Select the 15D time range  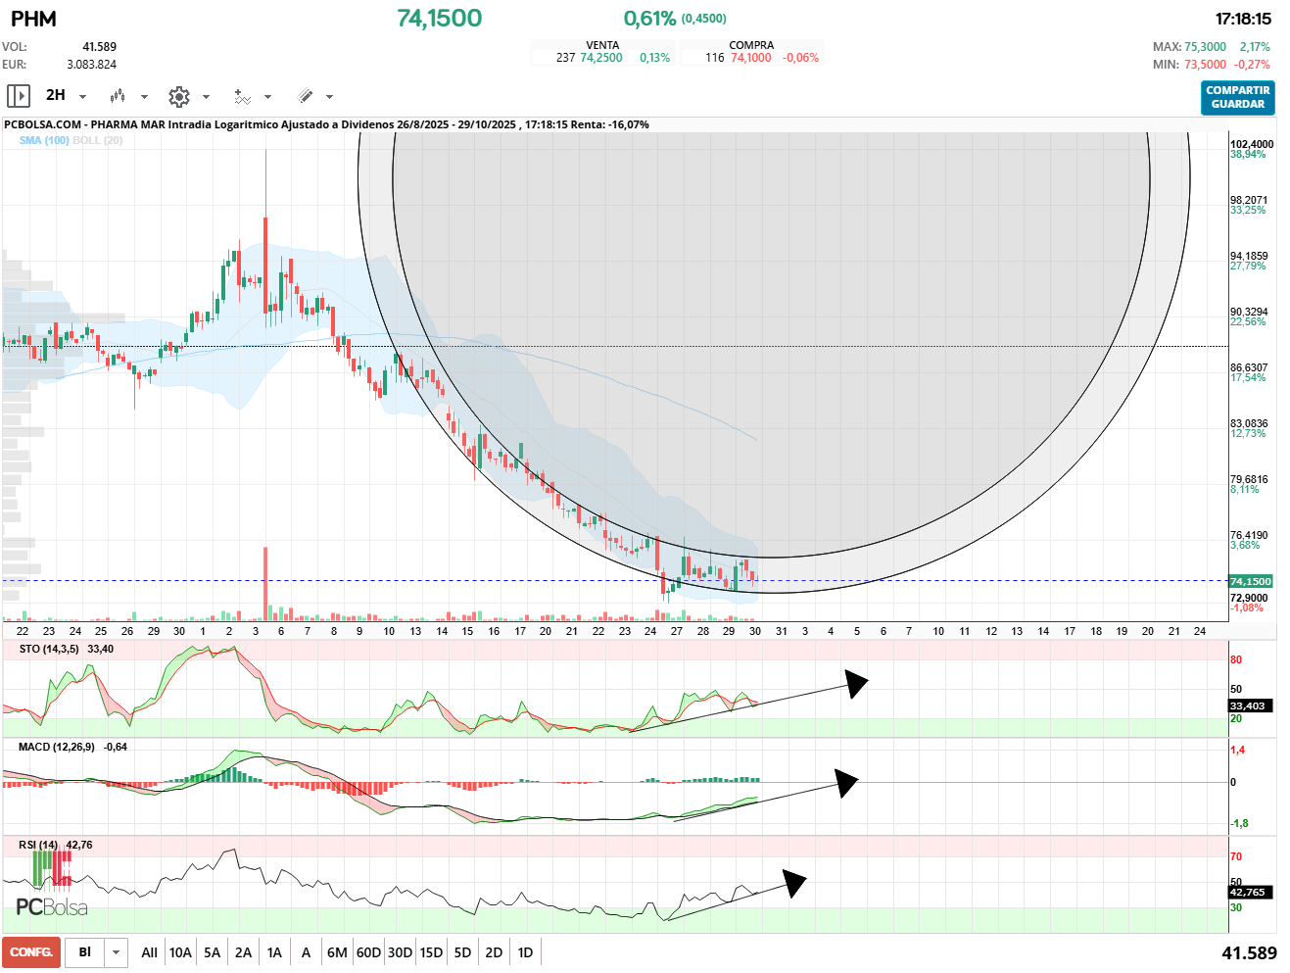tap(431, 952)
